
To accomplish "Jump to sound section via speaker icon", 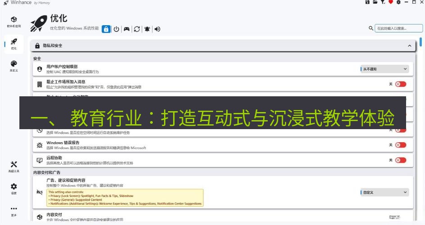I will (157, 29).
